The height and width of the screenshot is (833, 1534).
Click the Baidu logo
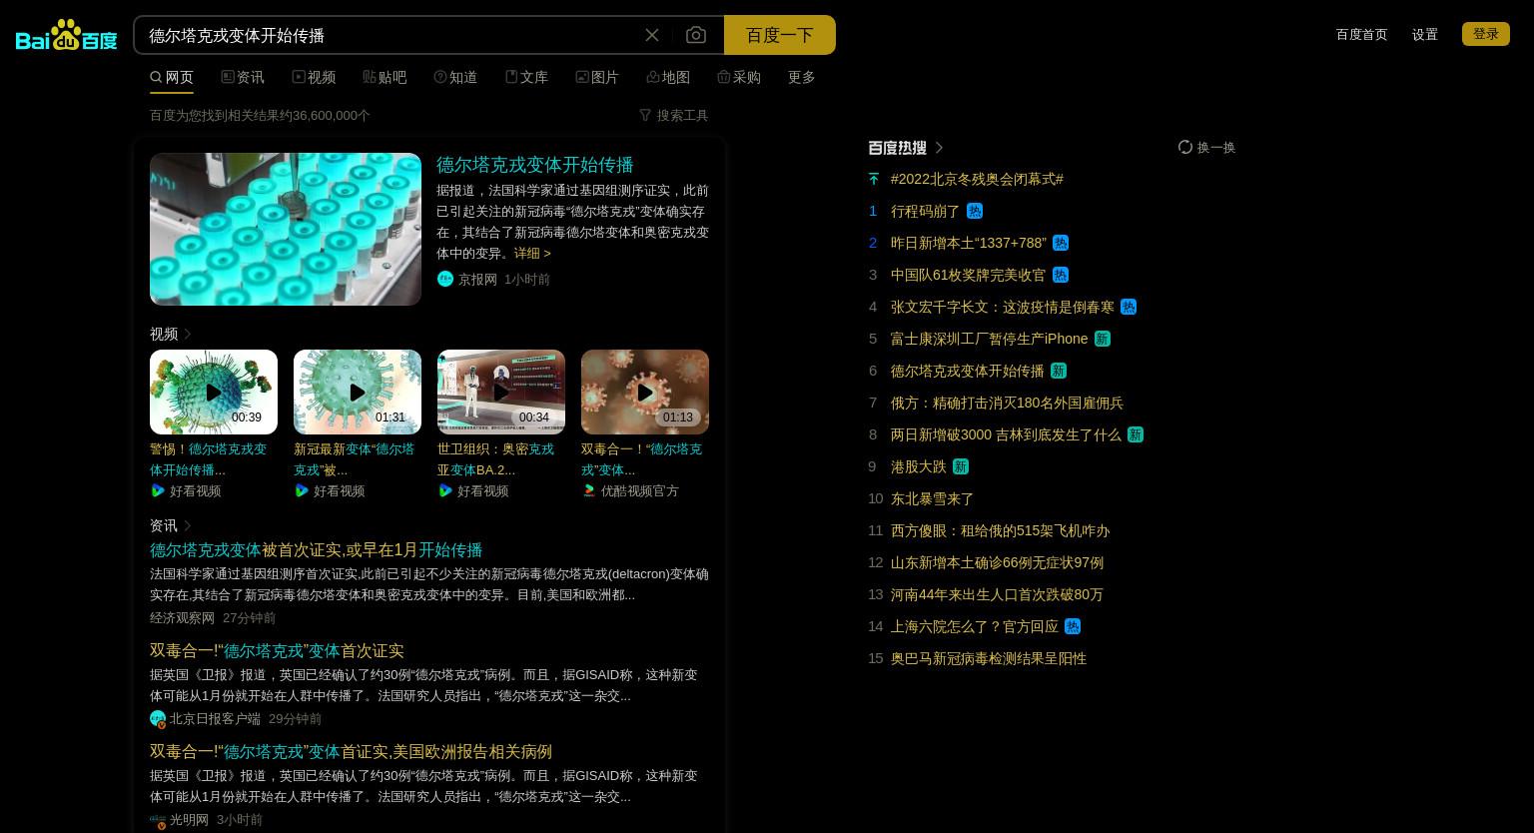pos(67,35)
